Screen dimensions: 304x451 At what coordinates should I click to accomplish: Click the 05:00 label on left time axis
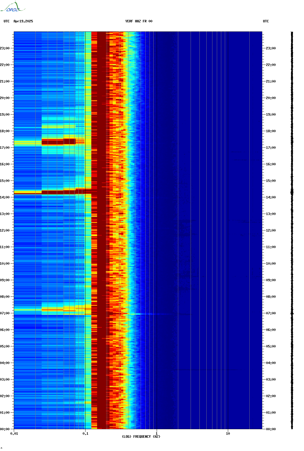(x=5, y=346)
